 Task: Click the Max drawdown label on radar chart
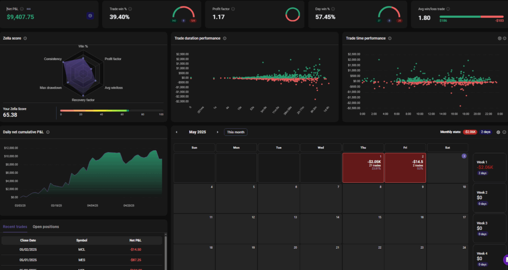[x=51, y=88]
